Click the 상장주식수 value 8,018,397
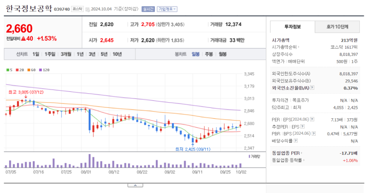 [x=348, y=54]
